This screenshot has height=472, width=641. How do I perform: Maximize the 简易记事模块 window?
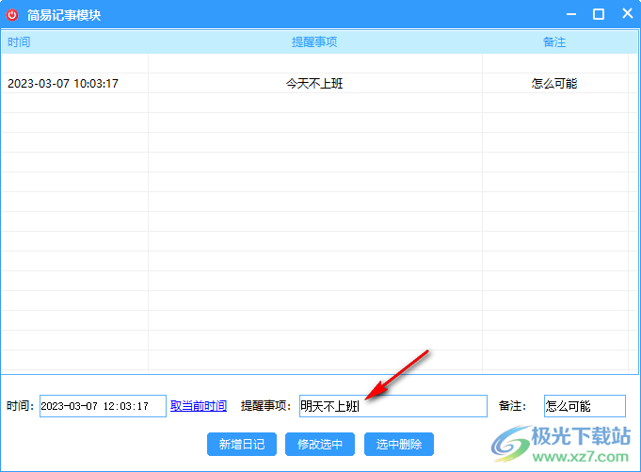(x=599, y=14)
